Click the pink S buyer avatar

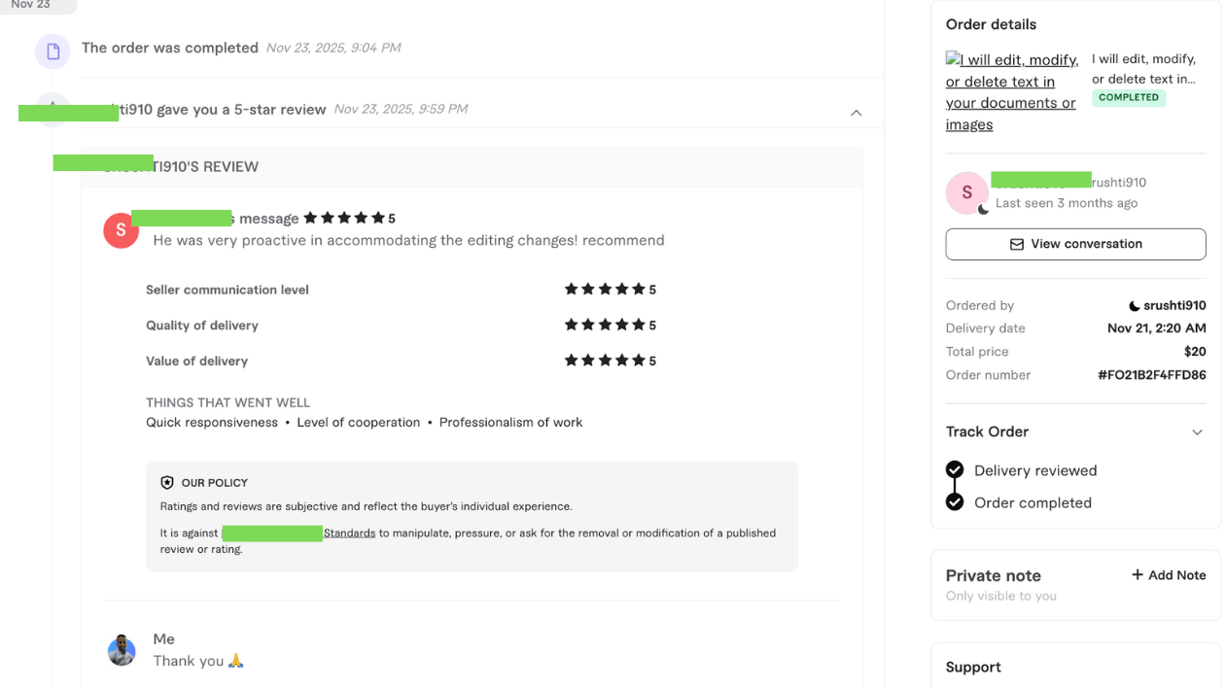click(x=966, y=192)
